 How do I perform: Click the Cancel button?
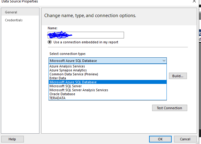click(185, 139)
